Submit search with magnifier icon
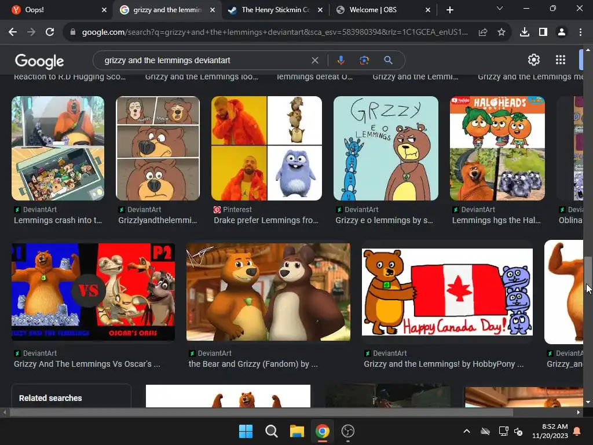The width and height of the screenshot is (593, 445). click(x=388, y=60)
